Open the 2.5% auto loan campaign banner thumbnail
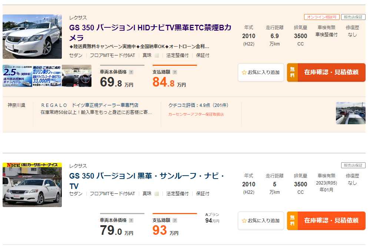The image size is (370, 247). pyautogui.click(x=17, y=76)
